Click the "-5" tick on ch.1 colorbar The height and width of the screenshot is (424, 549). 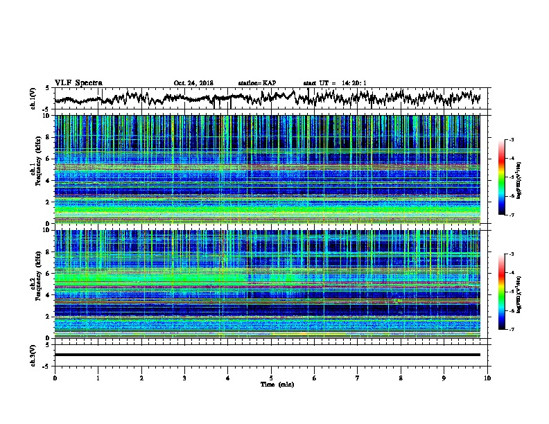[x=511, y=177]
